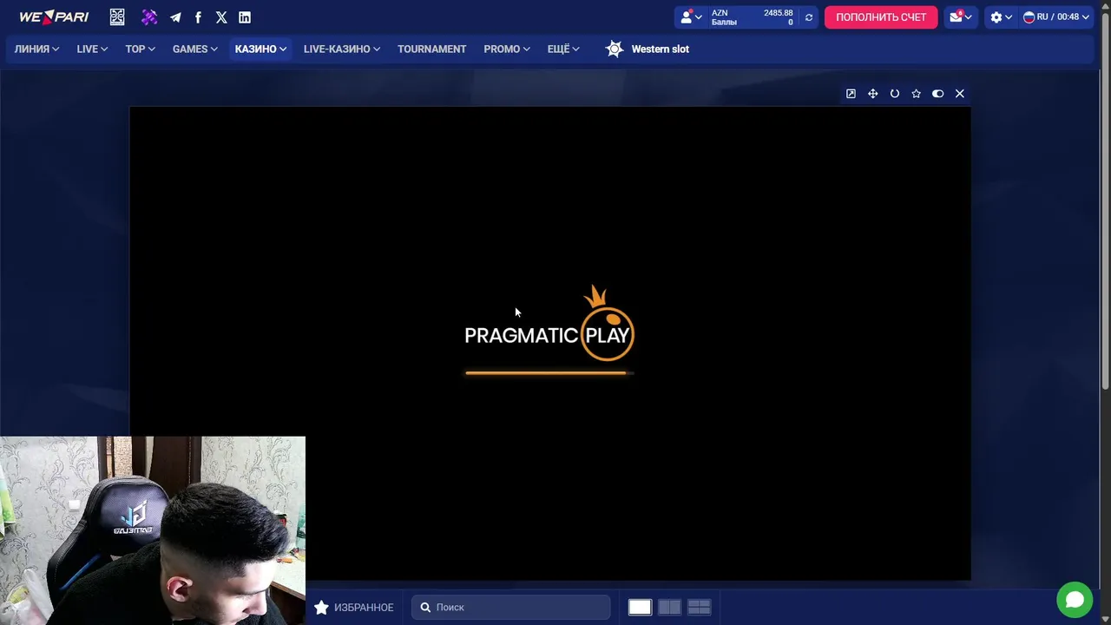
Task: Open the green live chat bubble
Action: (x=1075, y=600)
